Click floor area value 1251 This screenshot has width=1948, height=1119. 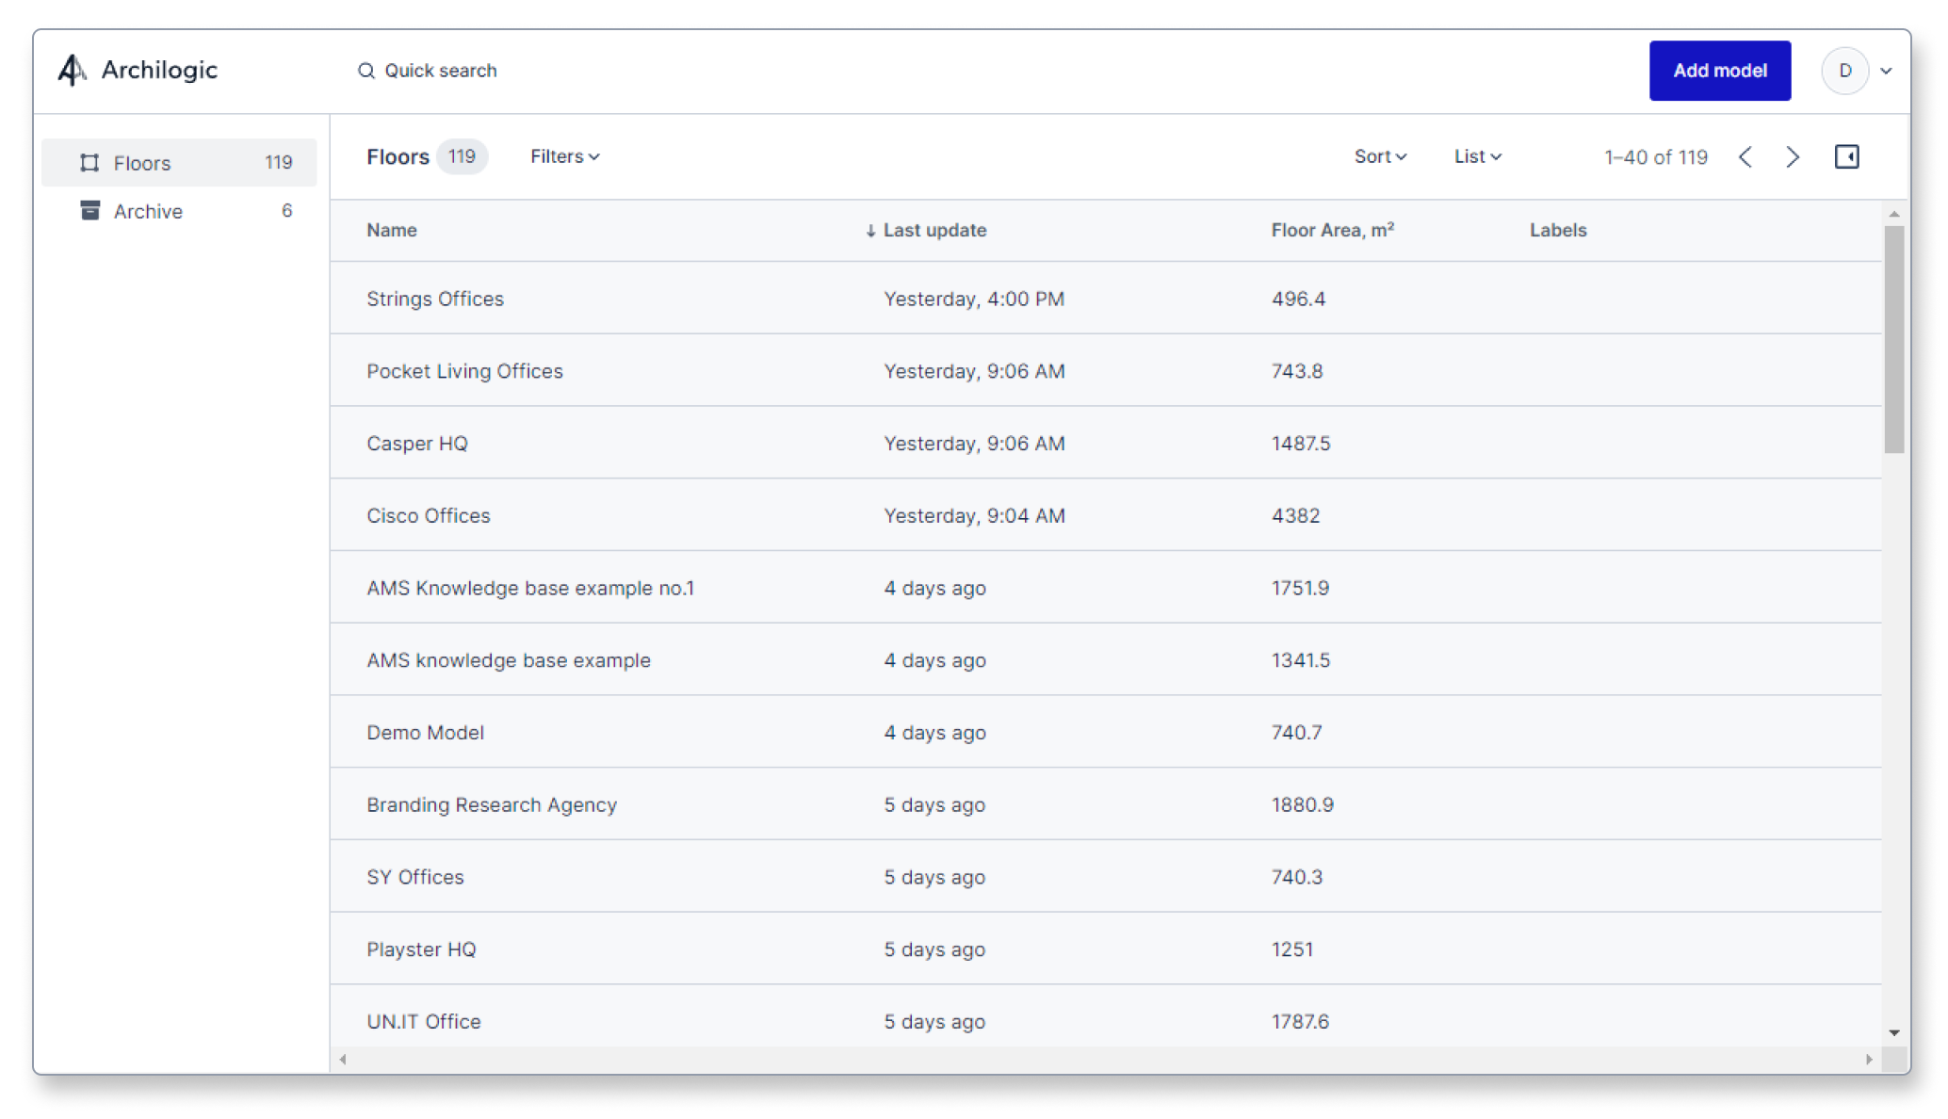tap(1291, 949)
